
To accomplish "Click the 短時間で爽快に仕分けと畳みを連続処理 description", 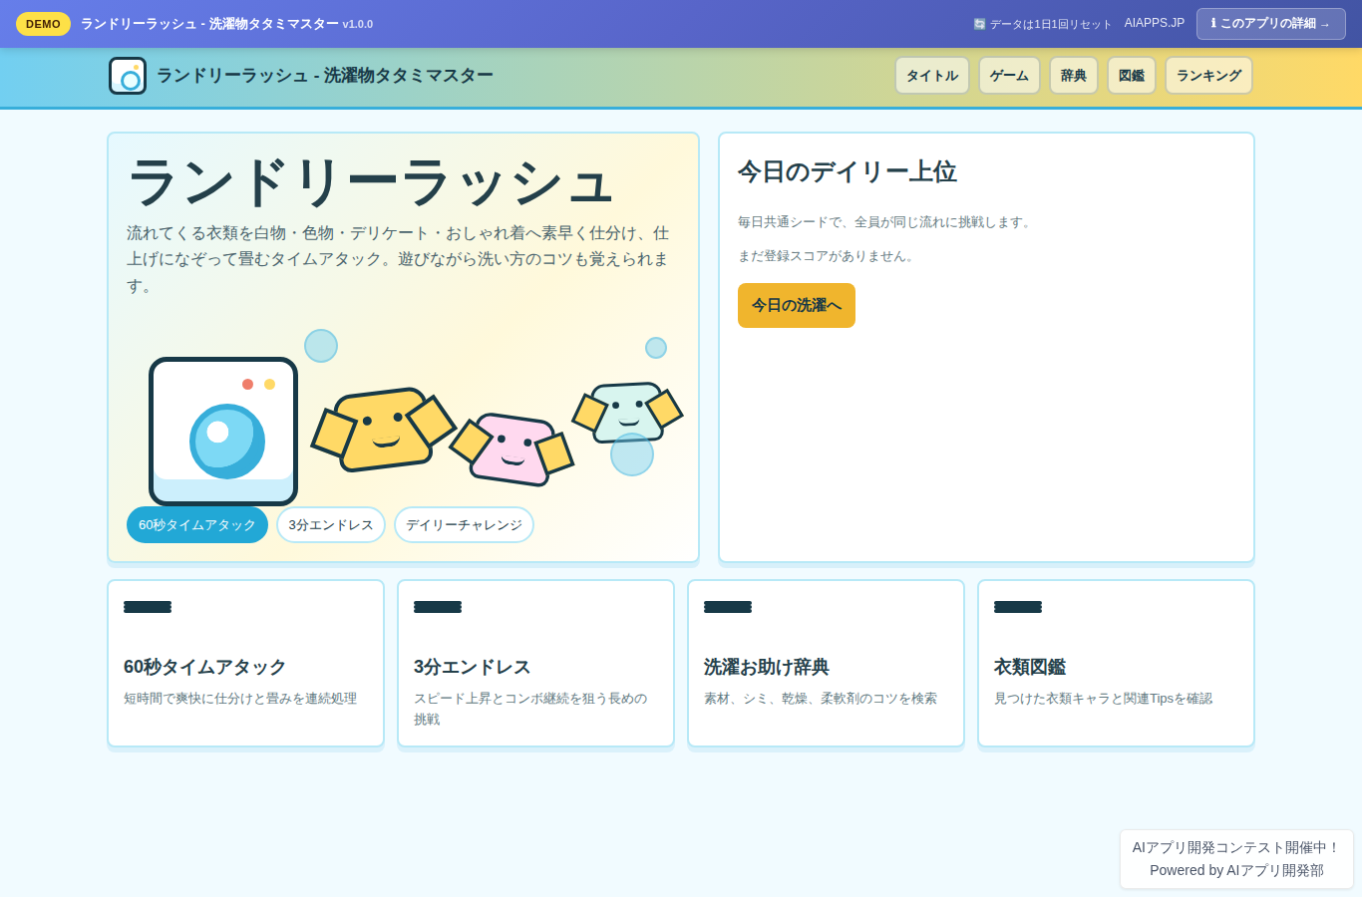I will click(240, 699).
